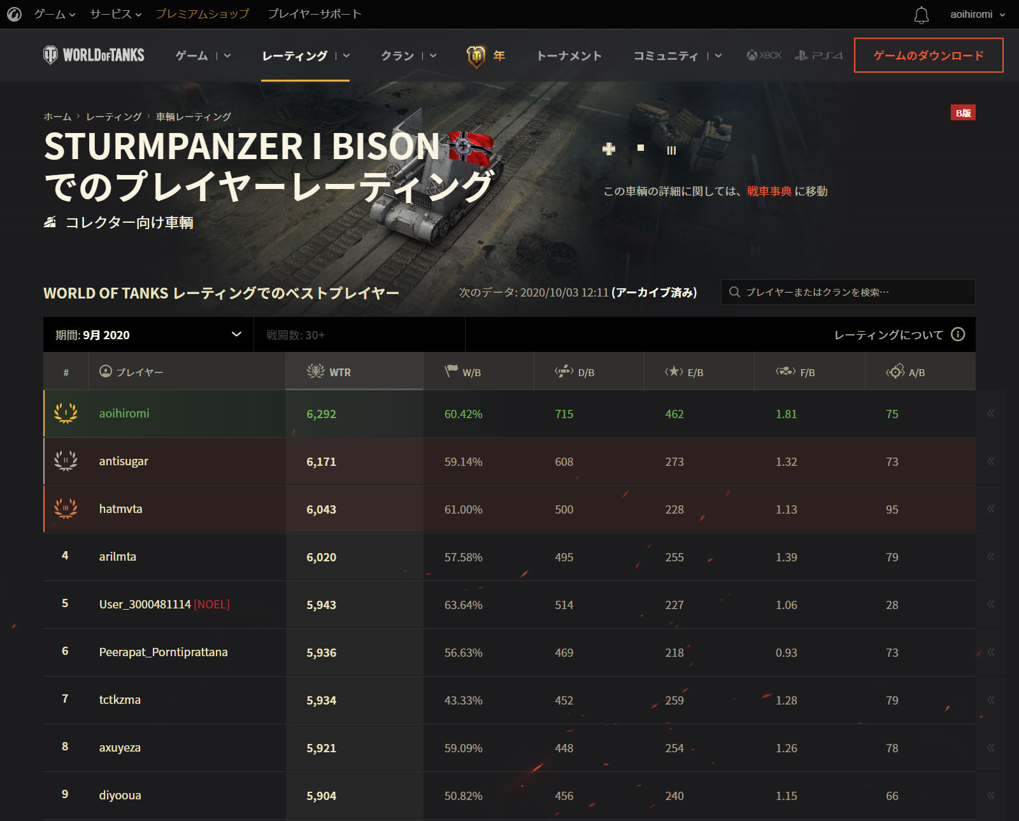Open player arilmta profile
Image resolution: width=1019 pixels, height=821 pixels.
coord(118,556)
